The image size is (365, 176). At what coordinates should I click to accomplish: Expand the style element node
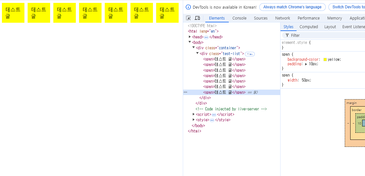pos(194,120)
